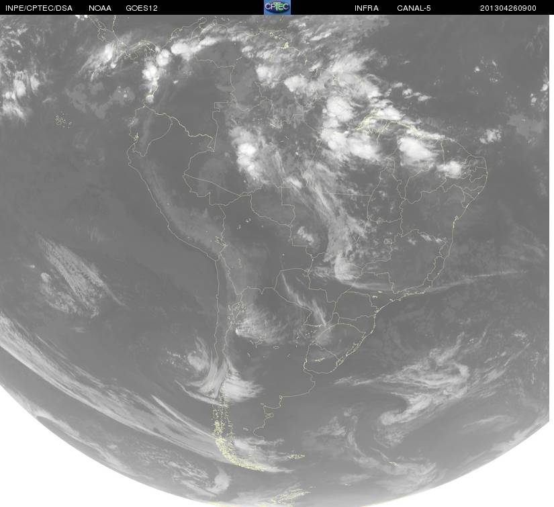Click the CPTEC logo in the header
Image resolution: width=554 pixels, height=507 pixels.
coord(277,7)
